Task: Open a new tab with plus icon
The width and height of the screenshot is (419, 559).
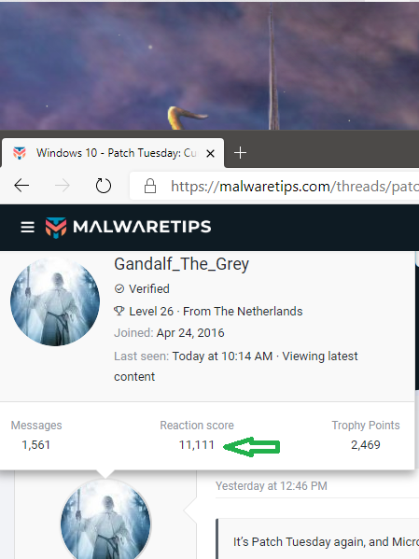Action: 240,153
